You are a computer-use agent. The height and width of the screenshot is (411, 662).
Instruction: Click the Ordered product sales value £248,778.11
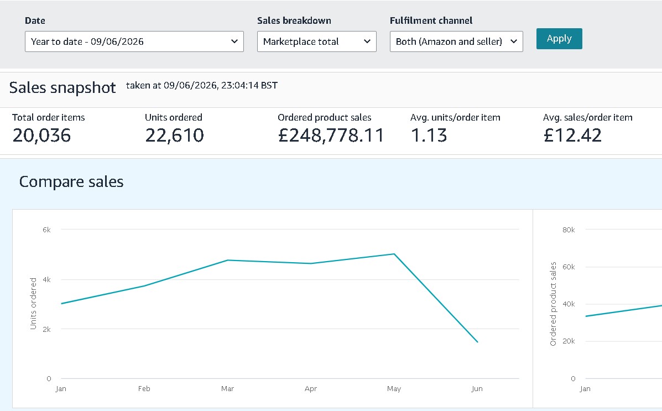(x=331, y=135)
